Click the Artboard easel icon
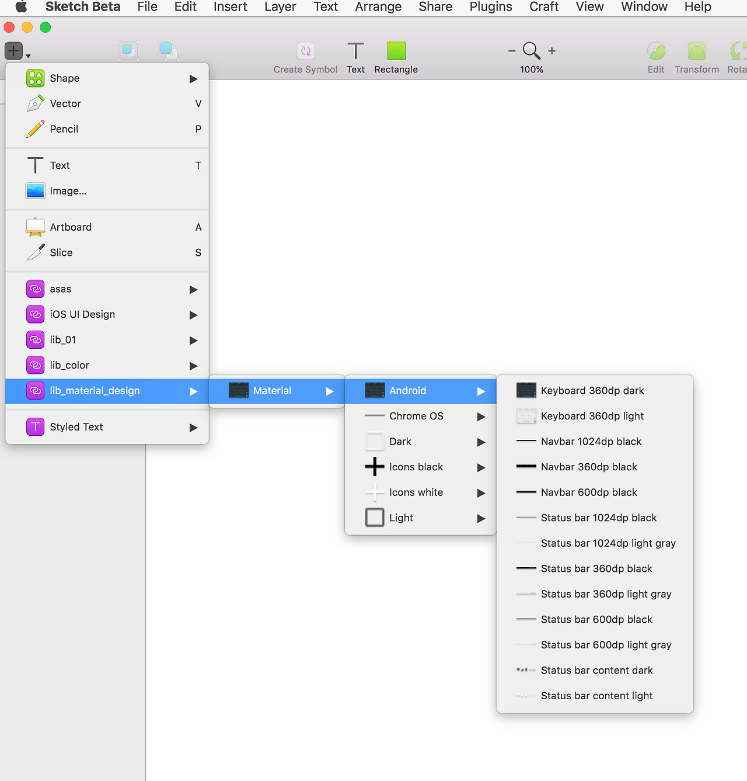This screenshot has height=781, width=747. pyautogui.click(x=36, y=227)
